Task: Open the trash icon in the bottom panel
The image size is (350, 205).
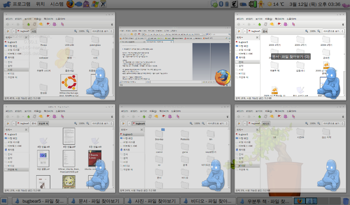Action: [x=346, y=201]
